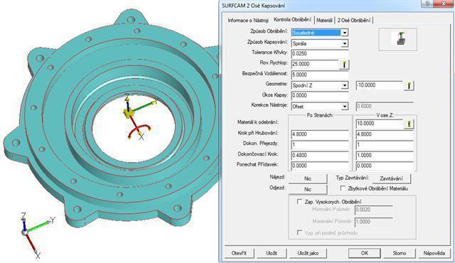Image resolution: width=455 pixels, height=263 pixels.
Task: Click the coordinate axis triad at model center
Action: click(136, 116)
